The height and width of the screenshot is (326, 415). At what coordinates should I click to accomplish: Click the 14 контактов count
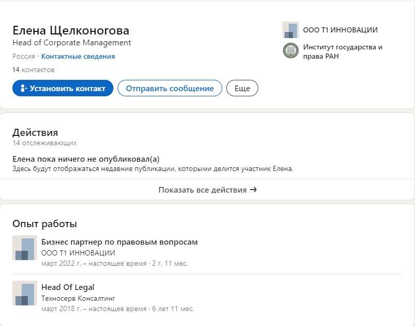tap(34, 70)
